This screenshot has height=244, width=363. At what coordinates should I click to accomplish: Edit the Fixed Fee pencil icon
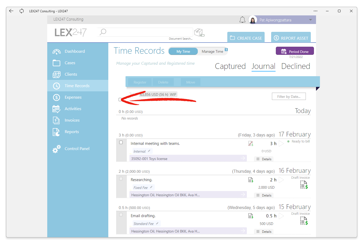[x=151, y=187]
